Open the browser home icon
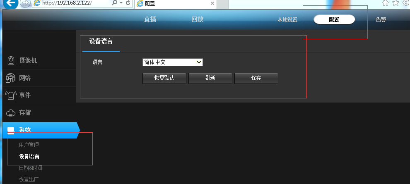 point(386,3)
